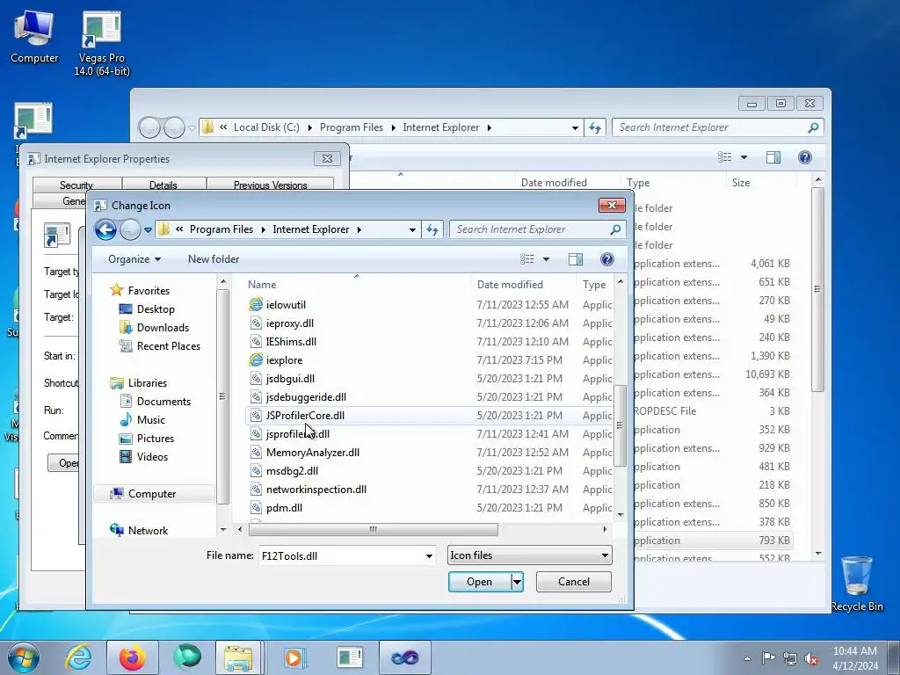Open Vegas Pro 14.0 desktop shortcut
This screenshot has width=900, height=675.
click(102, 44)
